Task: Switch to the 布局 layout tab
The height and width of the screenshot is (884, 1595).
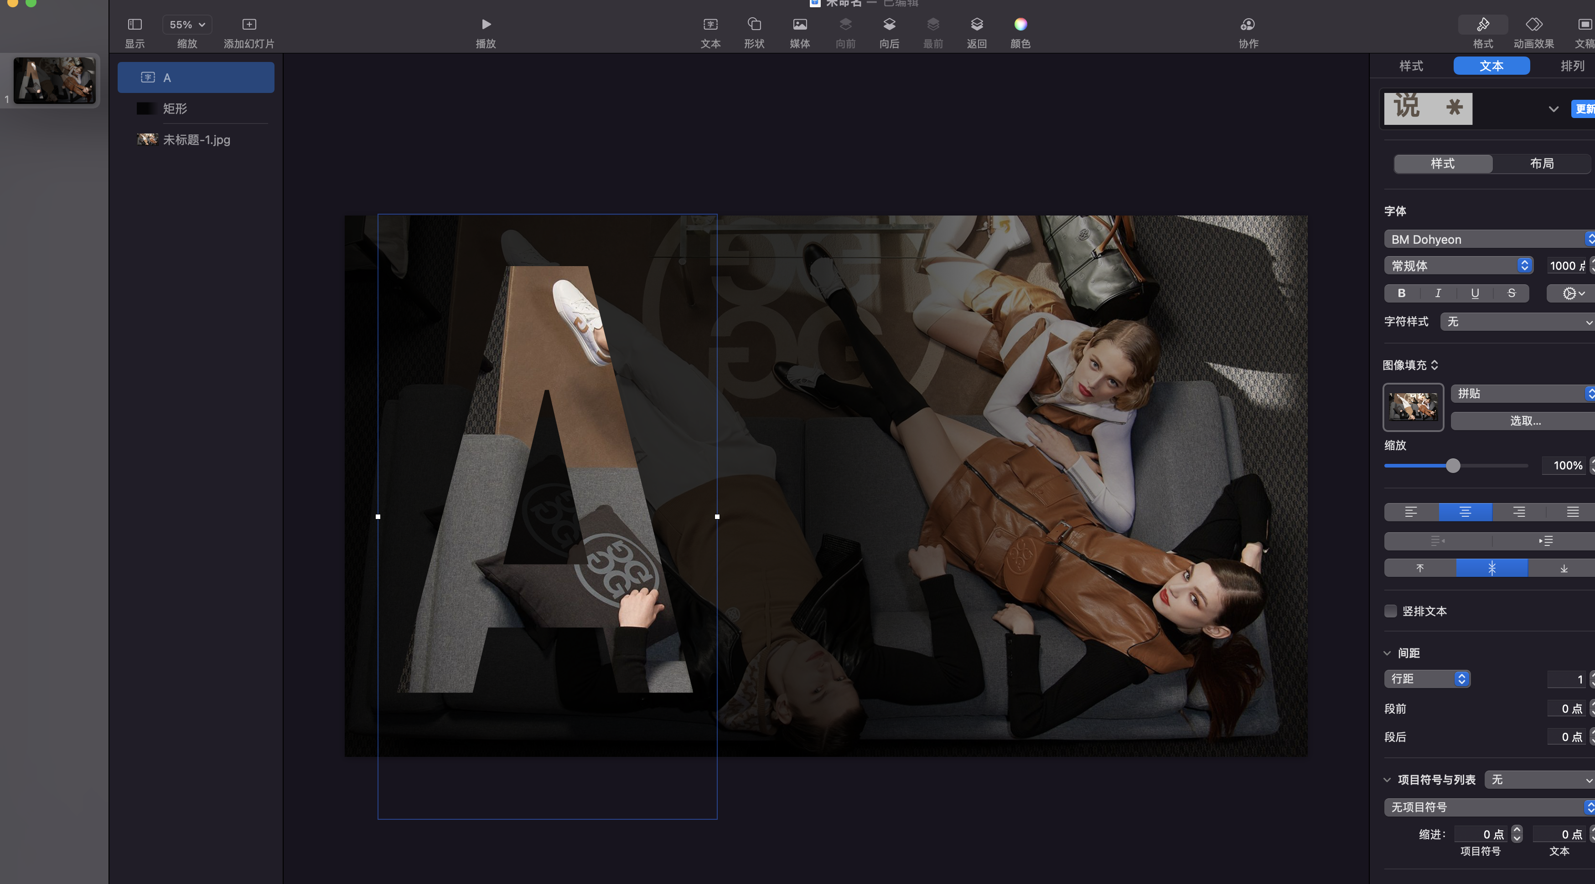Action: [1542, 164]
